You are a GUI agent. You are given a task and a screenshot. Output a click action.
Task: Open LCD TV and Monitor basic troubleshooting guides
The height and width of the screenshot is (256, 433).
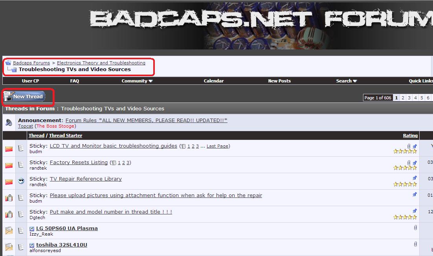pyautogui.click(x=113, y=146)
